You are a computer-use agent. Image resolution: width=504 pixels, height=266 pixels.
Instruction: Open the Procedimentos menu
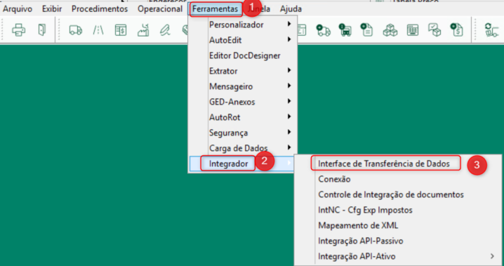click(x=100, y=9)
